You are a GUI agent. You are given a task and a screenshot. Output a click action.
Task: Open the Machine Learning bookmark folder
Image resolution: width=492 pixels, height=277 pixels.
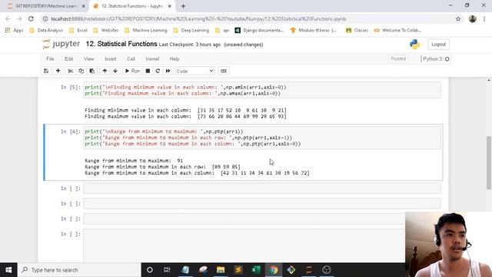point(146,30)
